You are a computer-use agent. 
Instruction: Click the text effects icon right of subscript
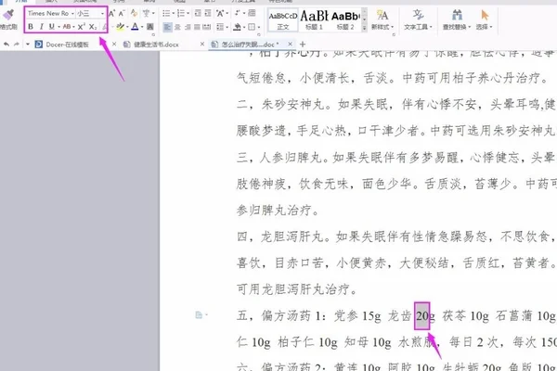tap(104, 27)
